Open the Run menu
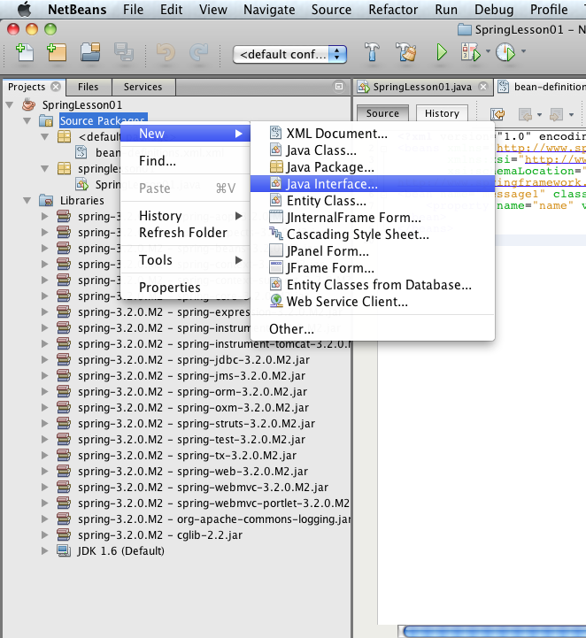This screenshot has height=638, width=586. (446, 9)
